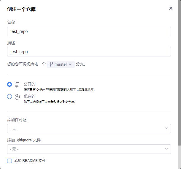Click the license dropdown chevron arrow

166,129
